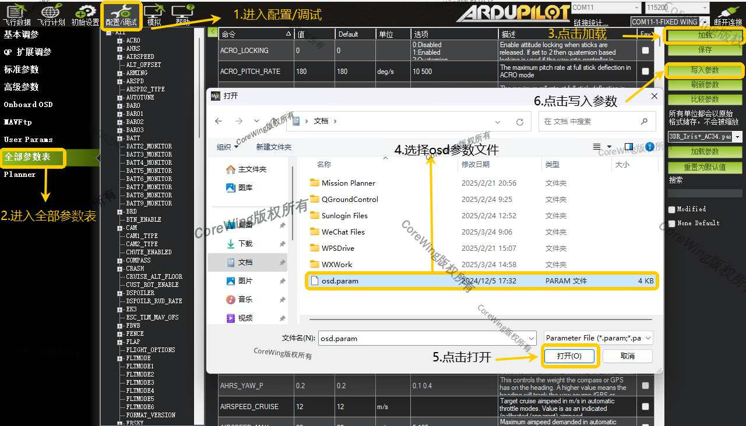746x426 pixels.
Task: Open the Parameter File type filter dropdown
Action: coord(598,338)
